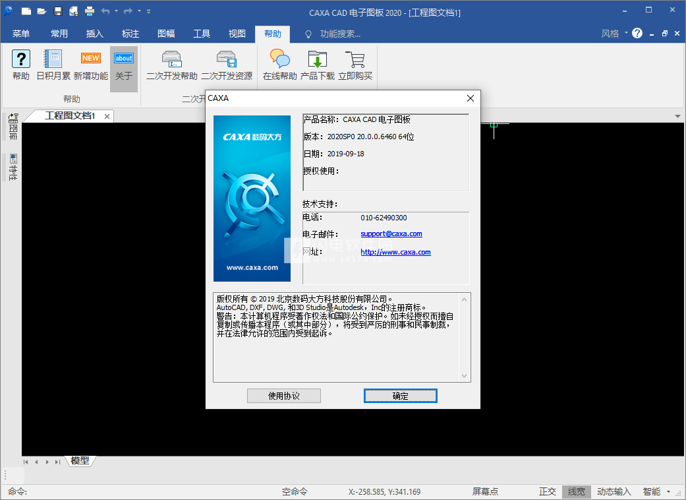Select the 帮助 ribbon tab
The height and width of the screenshot is (500, 686).
(273, 34)
